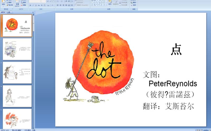
Task: Select the rounded rectangle shape in gallery
Action: (x=92, y=2)
